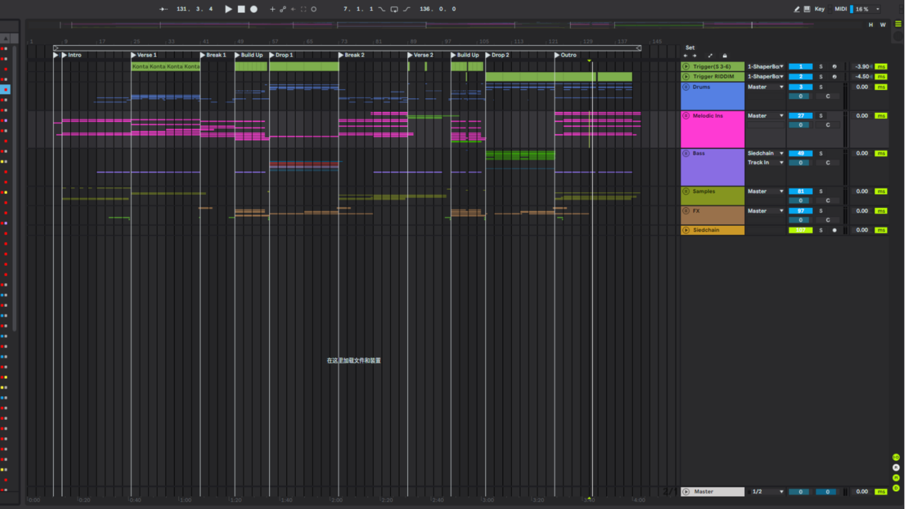Click the Play button in transport
905x509 pixels.
[x=228, y=9]
